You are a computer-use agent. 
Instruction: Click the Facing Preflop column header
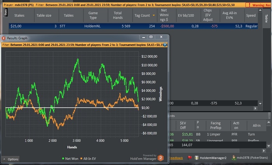pos(216,125)
